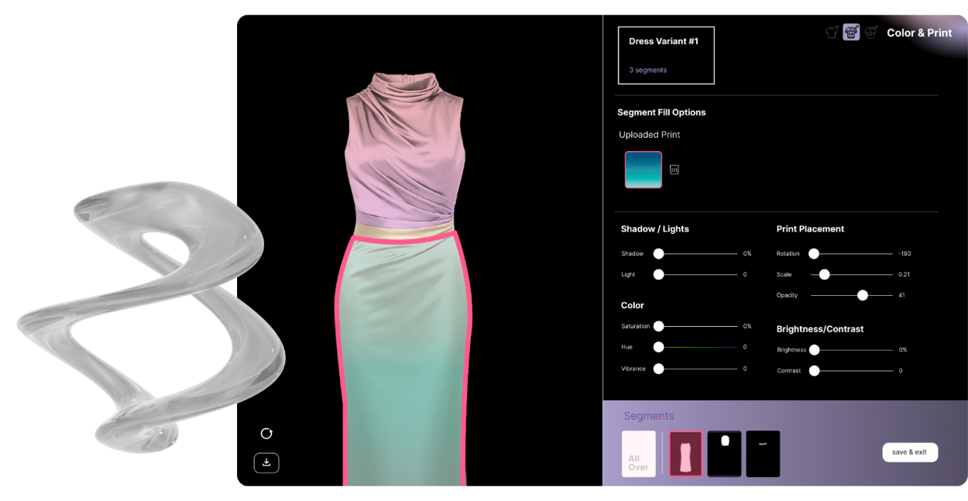Screen dimensions: 968x501
Task: Click the download icon under the preview
Action: click(266, 463)
